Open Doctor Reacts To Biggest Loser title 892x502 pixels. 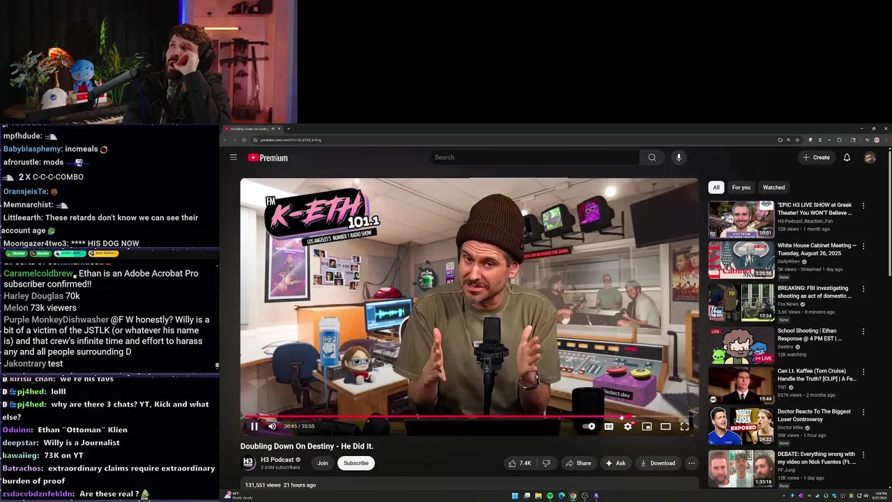(814, 416)
